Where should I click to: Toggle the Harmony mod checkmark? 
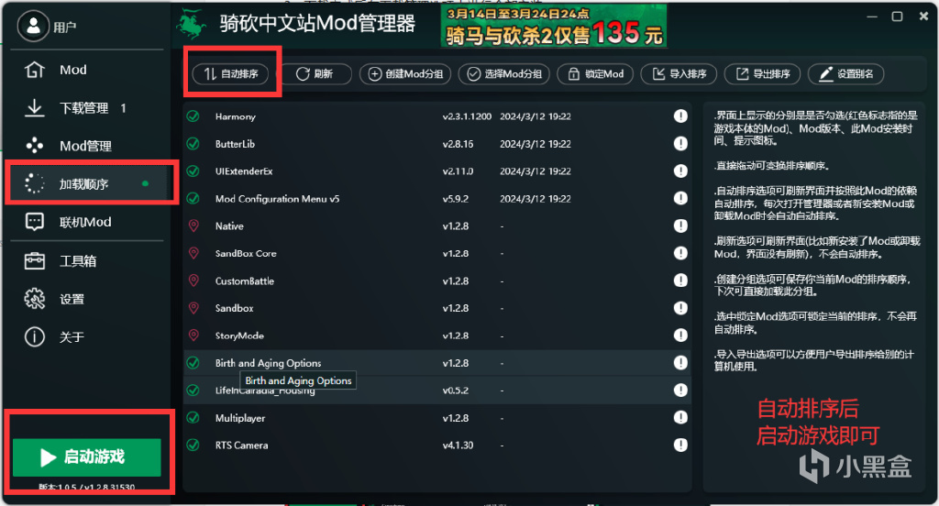coord(193,116)
